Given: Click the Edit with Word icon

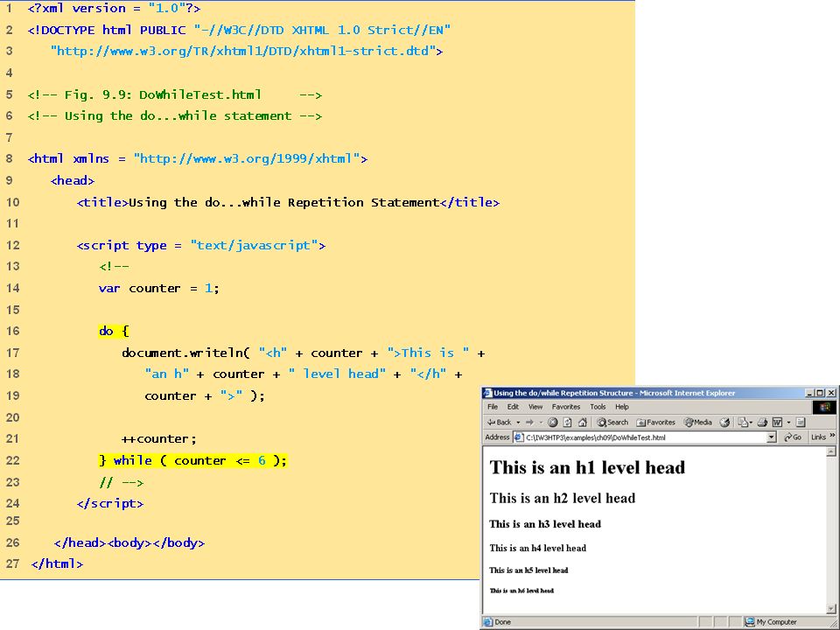Looking at the screenshot, I should [x=778, y=422].
